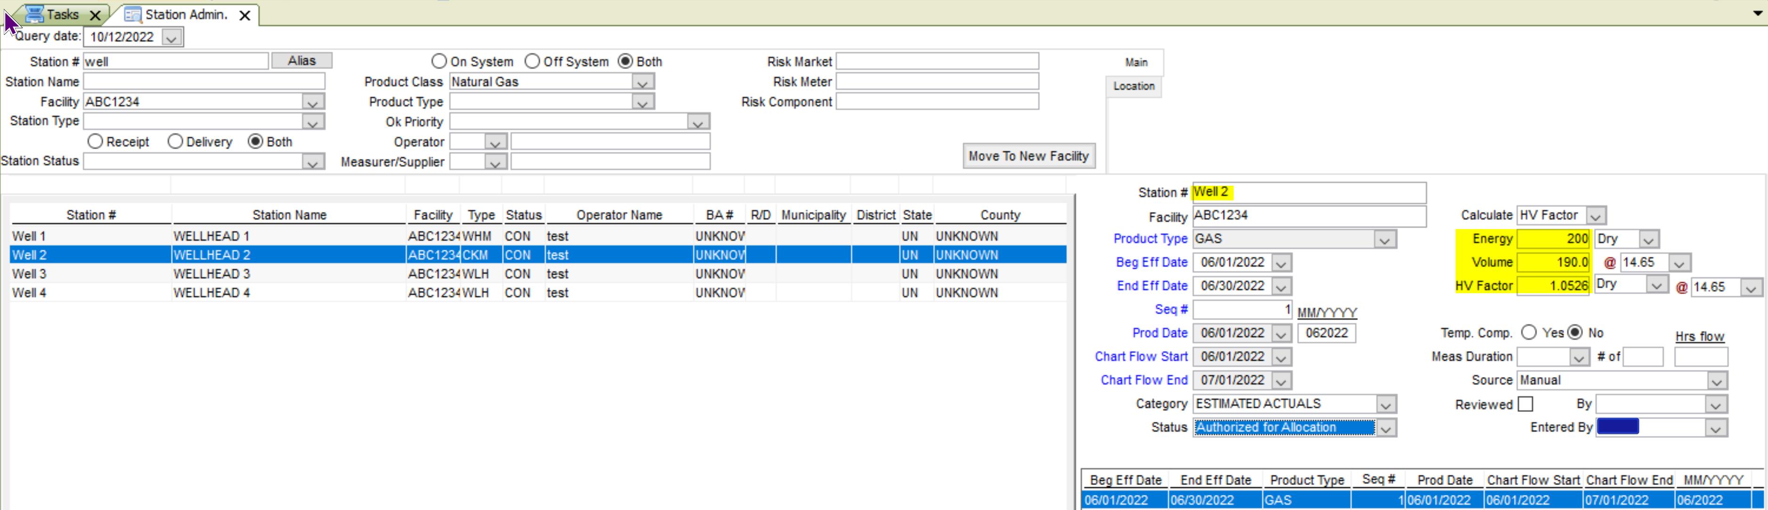This screenshot has height=510, width=1768.
Task: Select the Receipt radio button
Action: coord(95,141)
